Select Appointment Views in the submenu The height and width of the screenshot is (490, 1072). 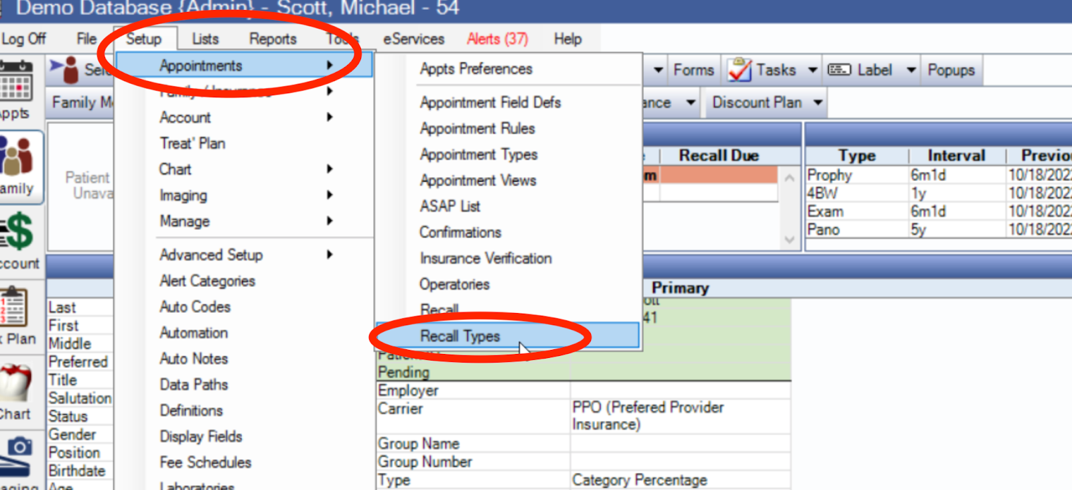pos(478,180)
